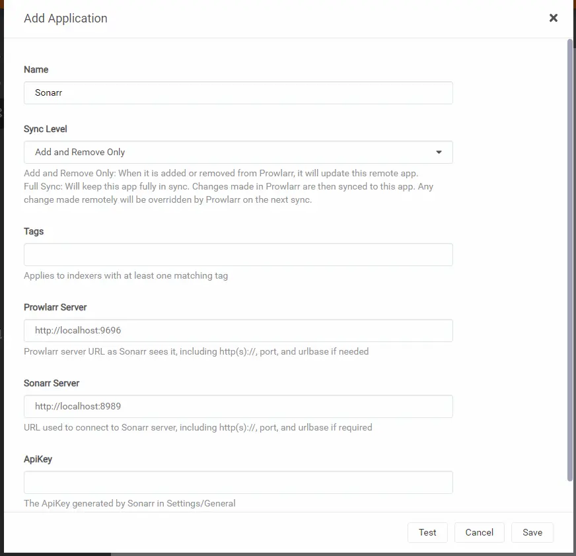Click the Tags label
The width and height of the screenshot is (576, 556).
point(34,231)
